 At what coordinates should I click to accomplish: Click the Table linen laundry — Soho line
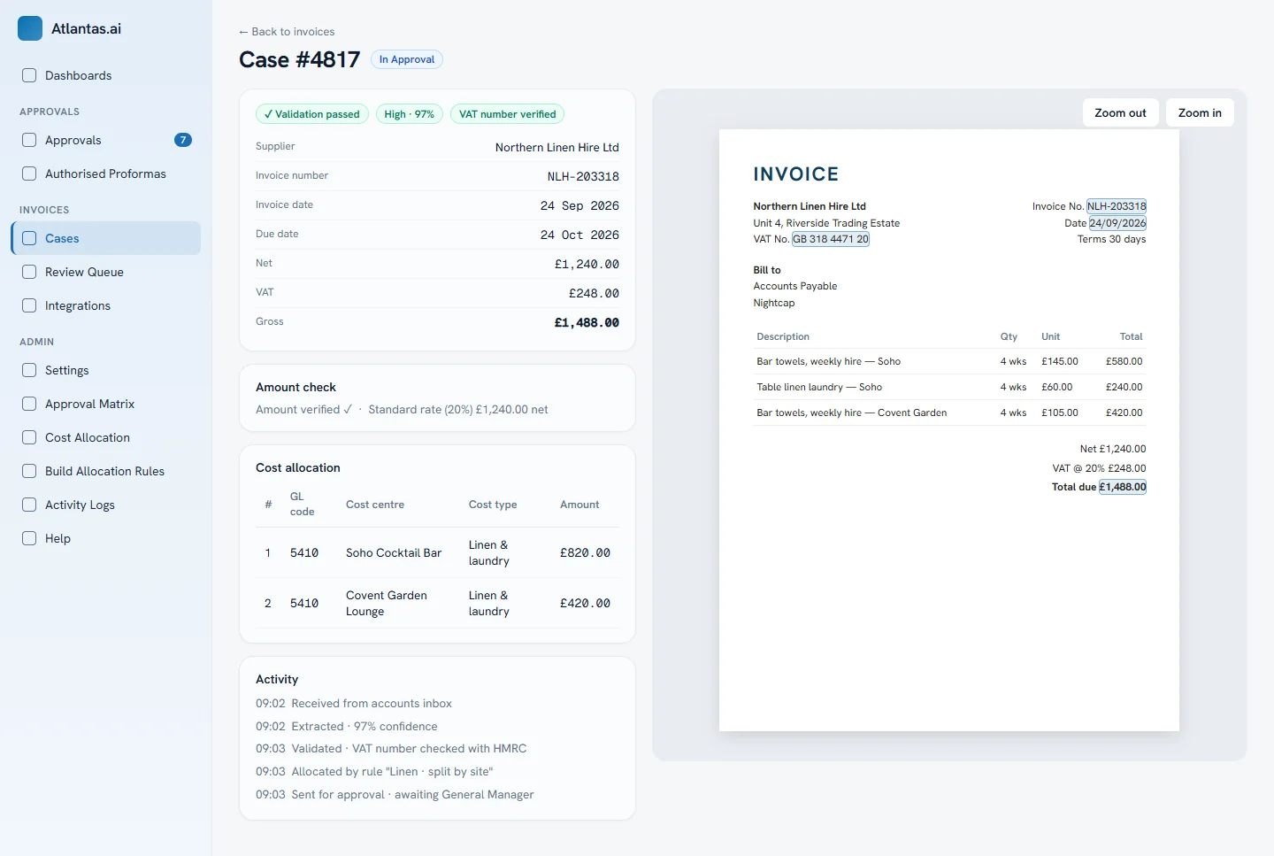click(x=949, y=387)
